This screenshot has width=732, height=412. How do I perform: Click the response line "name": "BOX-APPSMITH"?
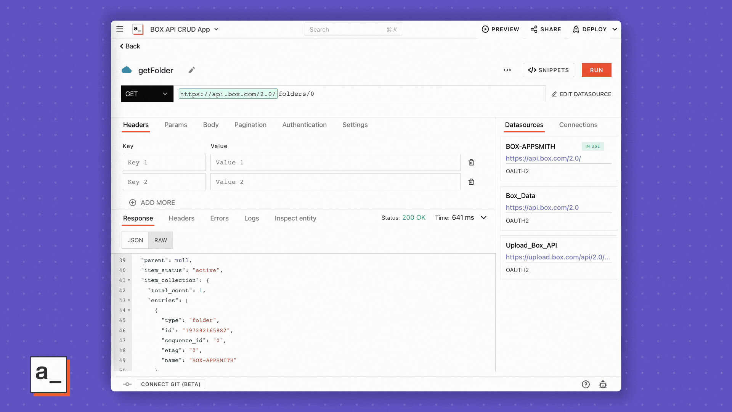(x=199, y=360)
